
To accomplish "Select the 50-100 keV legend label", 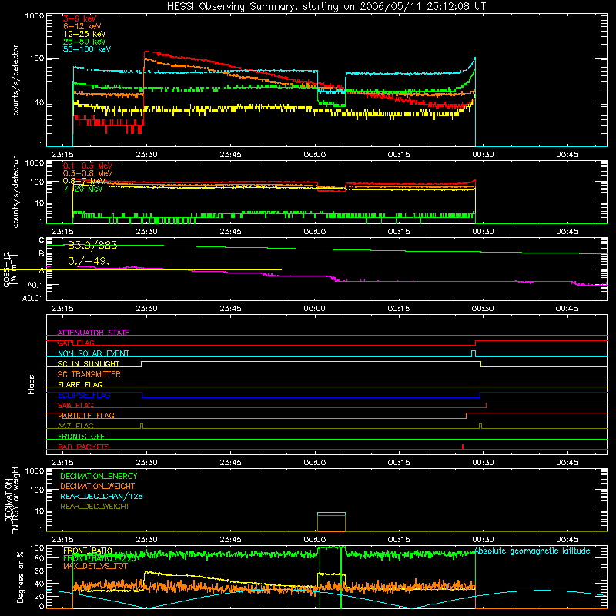I will [87, 49].
